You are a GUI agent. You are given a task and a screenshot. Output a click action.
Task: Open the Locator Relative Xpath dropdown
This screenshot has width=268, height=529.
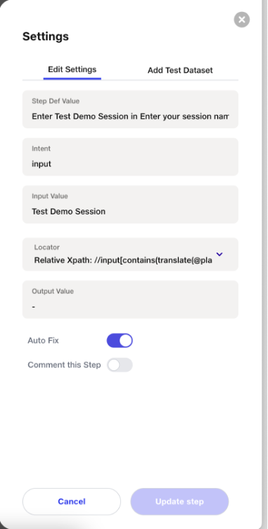click(x=130, y=255)
